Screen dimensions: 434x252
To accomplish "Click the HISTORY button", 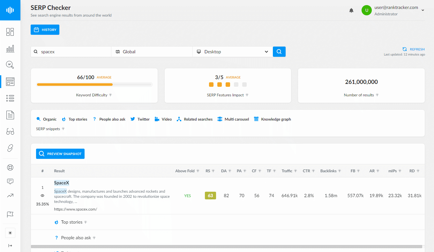I will point(45,30).
